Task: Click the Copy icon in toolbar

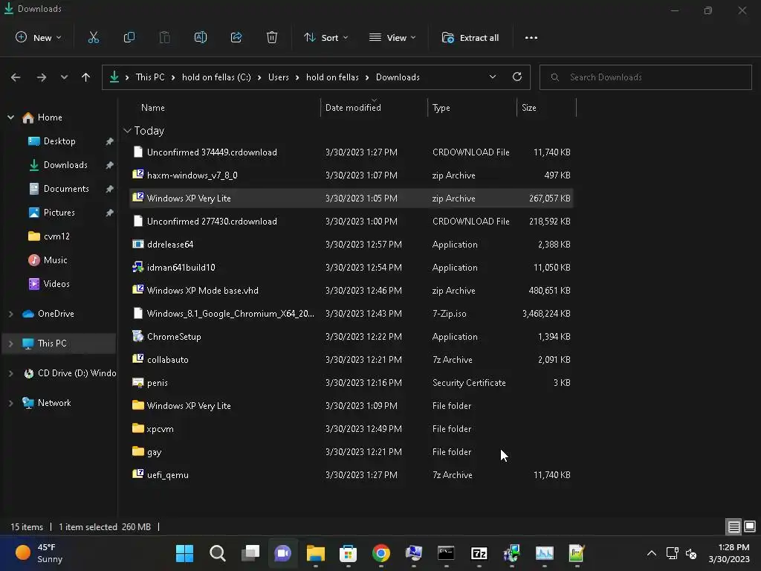Action: [x=129, y=37]
